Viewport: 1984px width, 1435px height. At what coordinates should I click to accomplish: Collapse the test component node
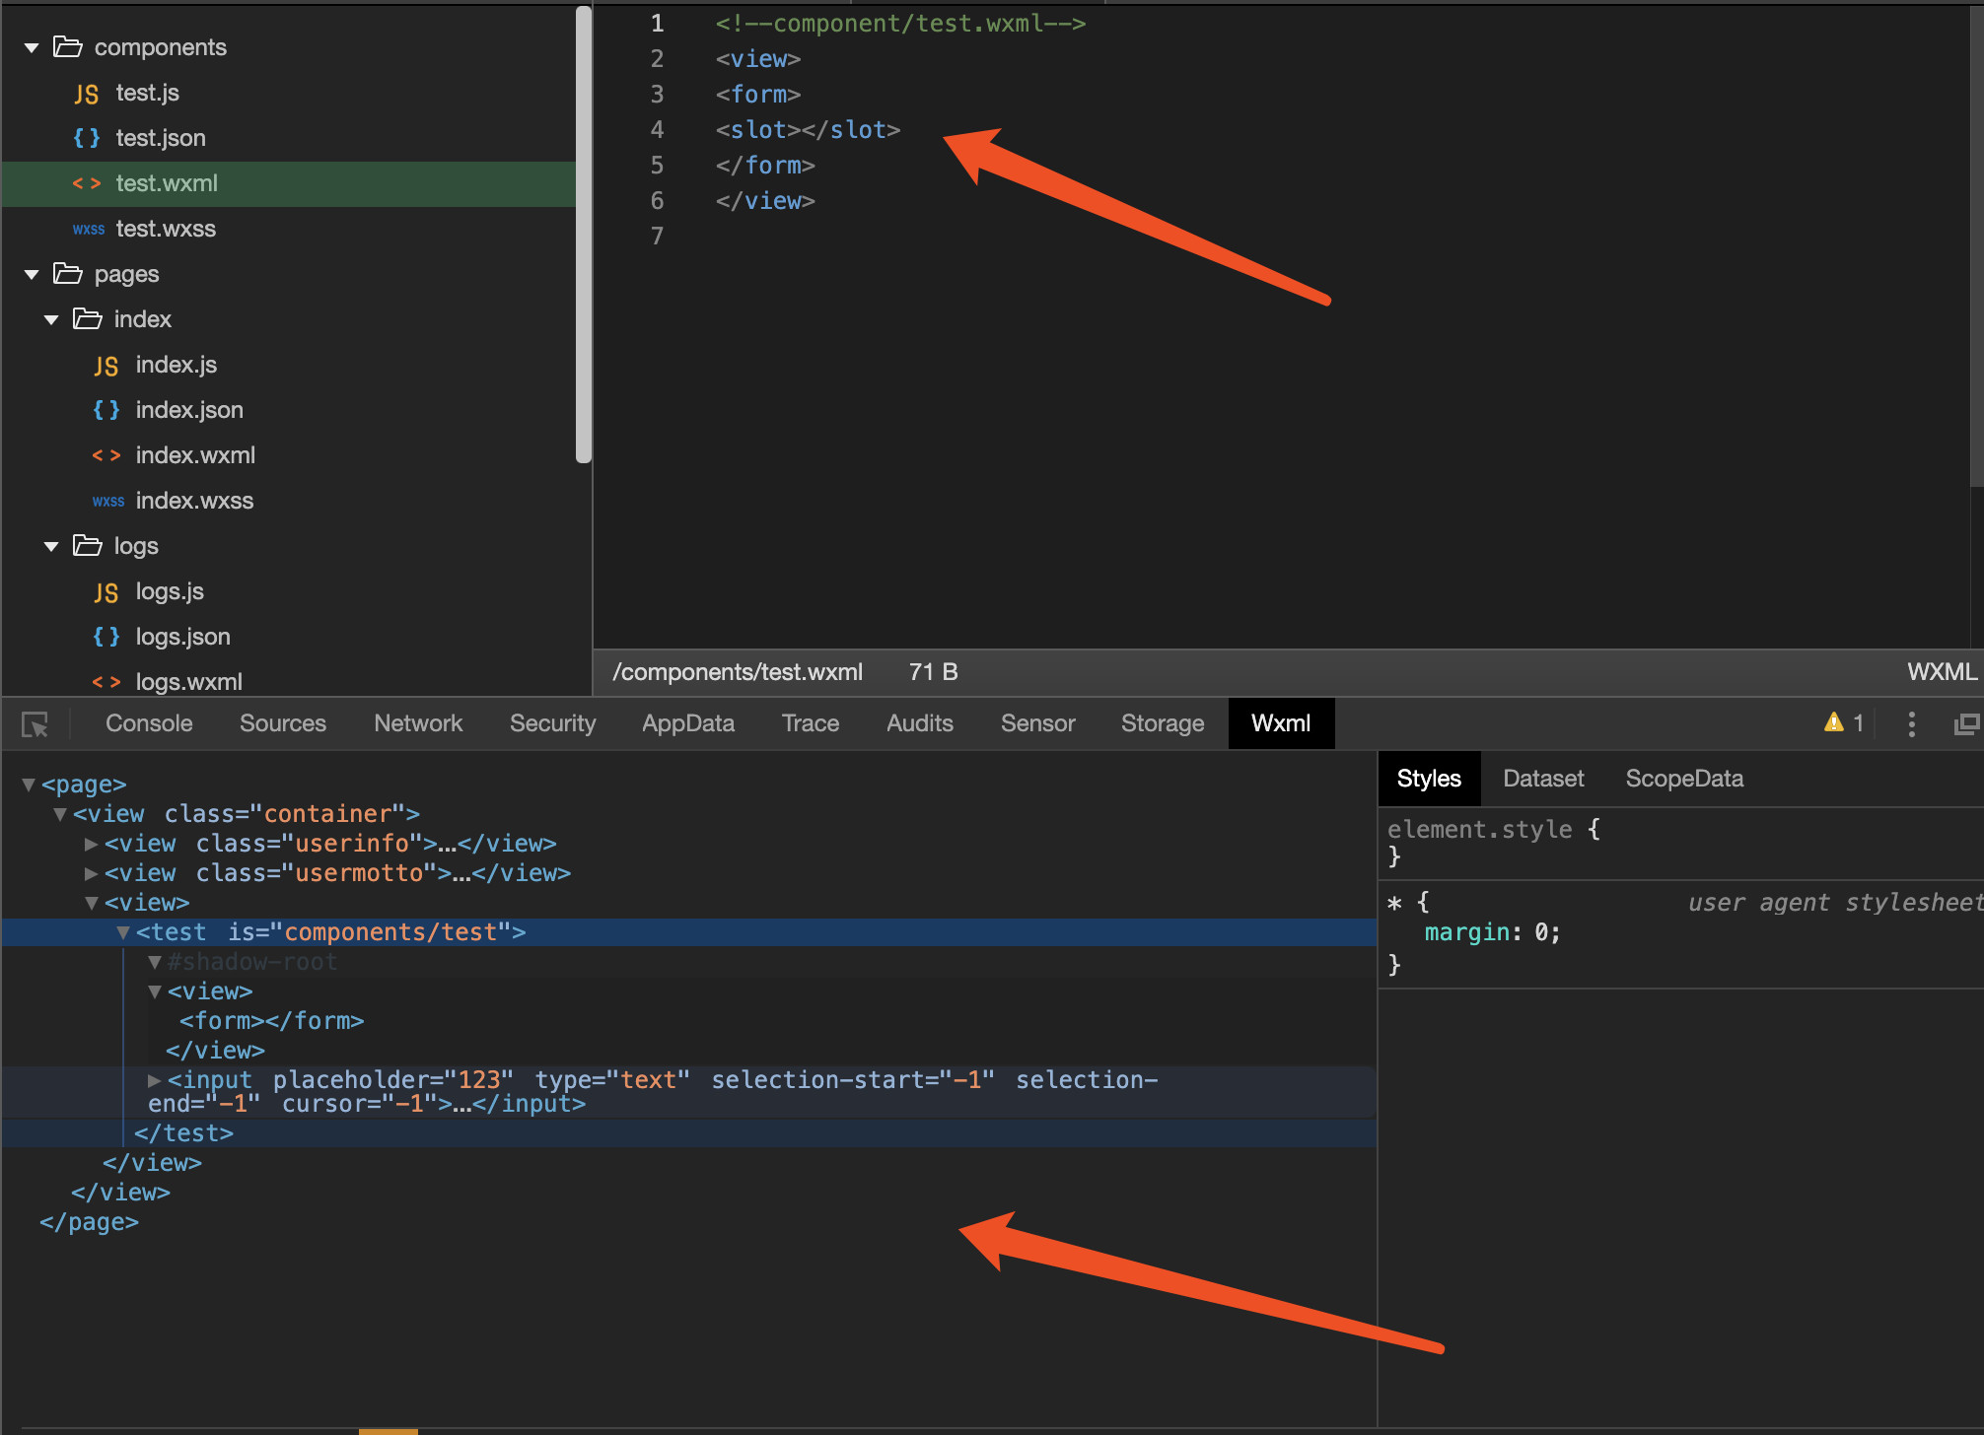click(x=122, y=932)
